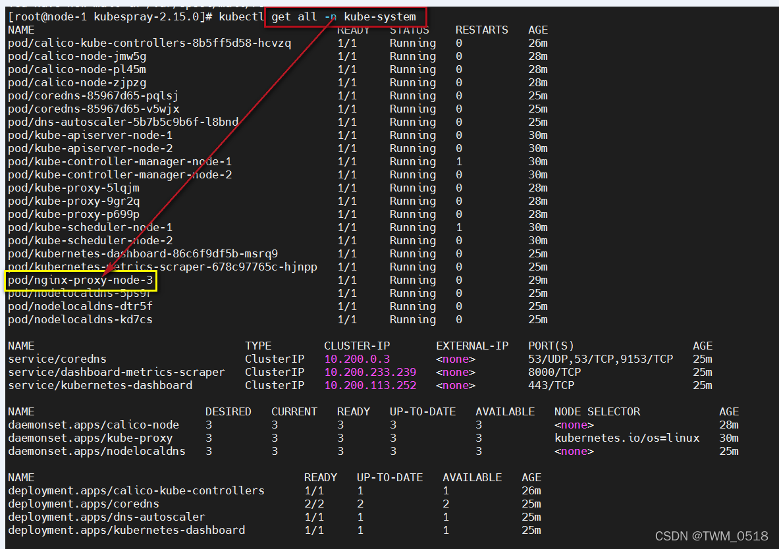Image resolution: width=779 pixels, height=549 pixels.
Task: Click the RESTARTS column header
Action: pos(481,30)
